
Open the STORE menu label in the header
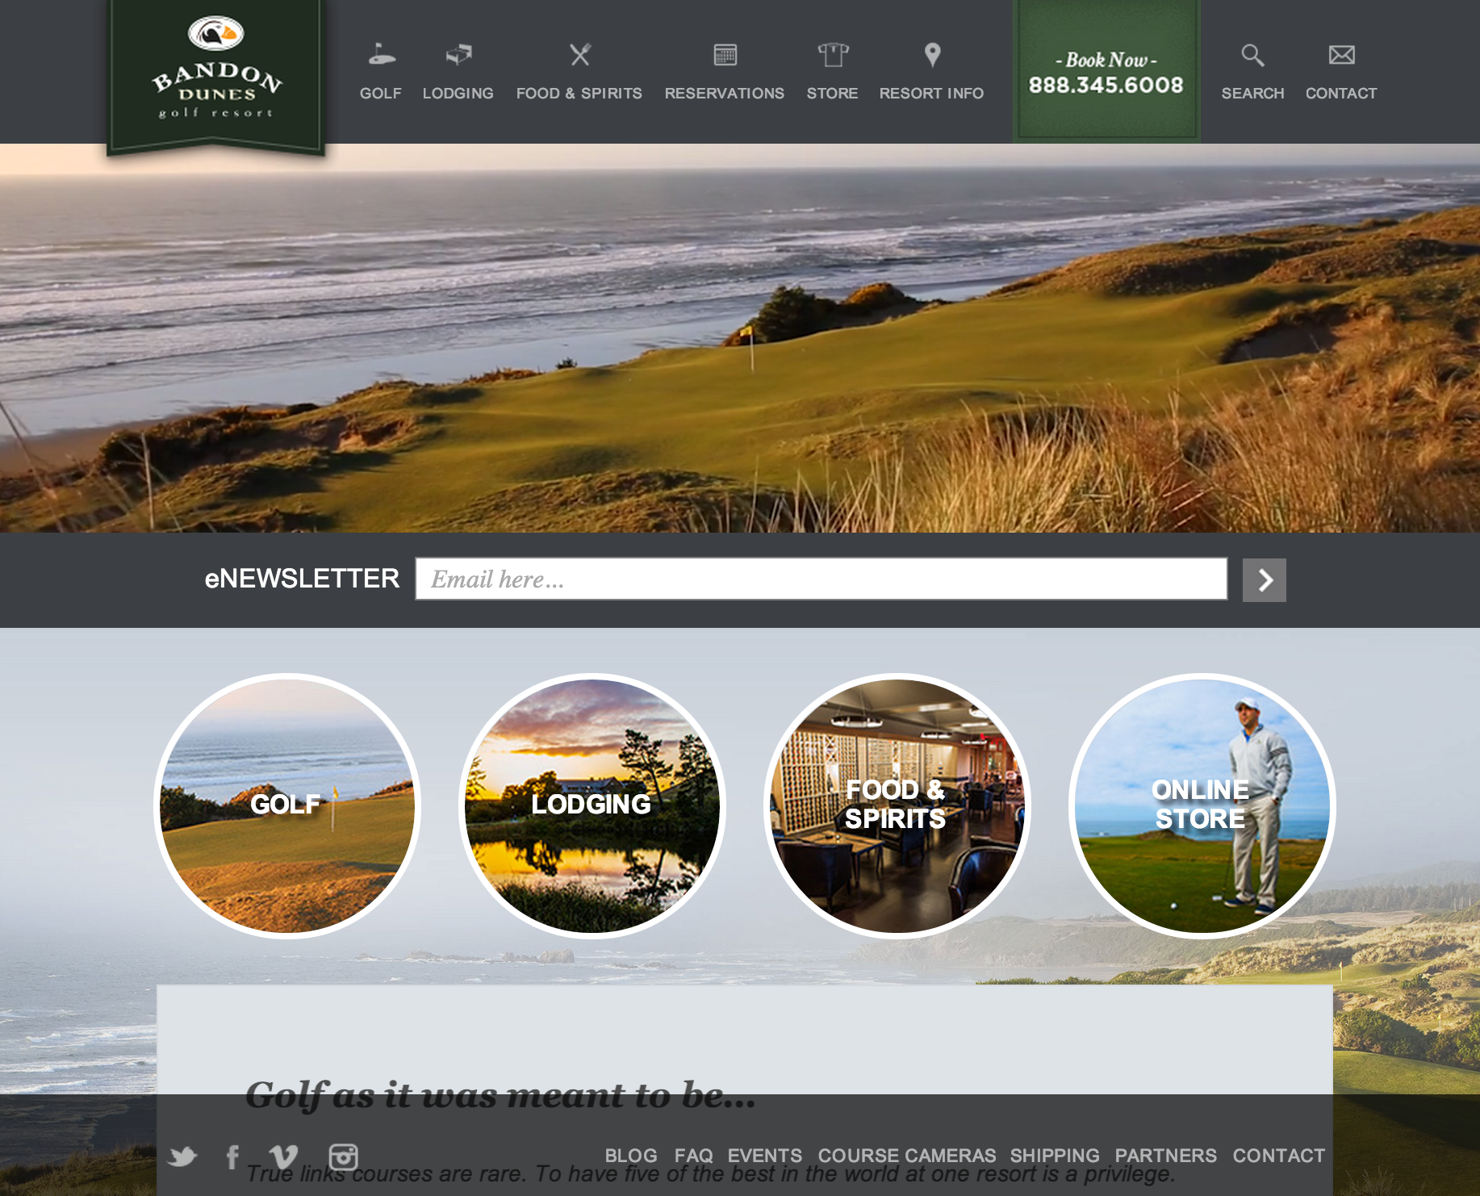tap(832, 93)
